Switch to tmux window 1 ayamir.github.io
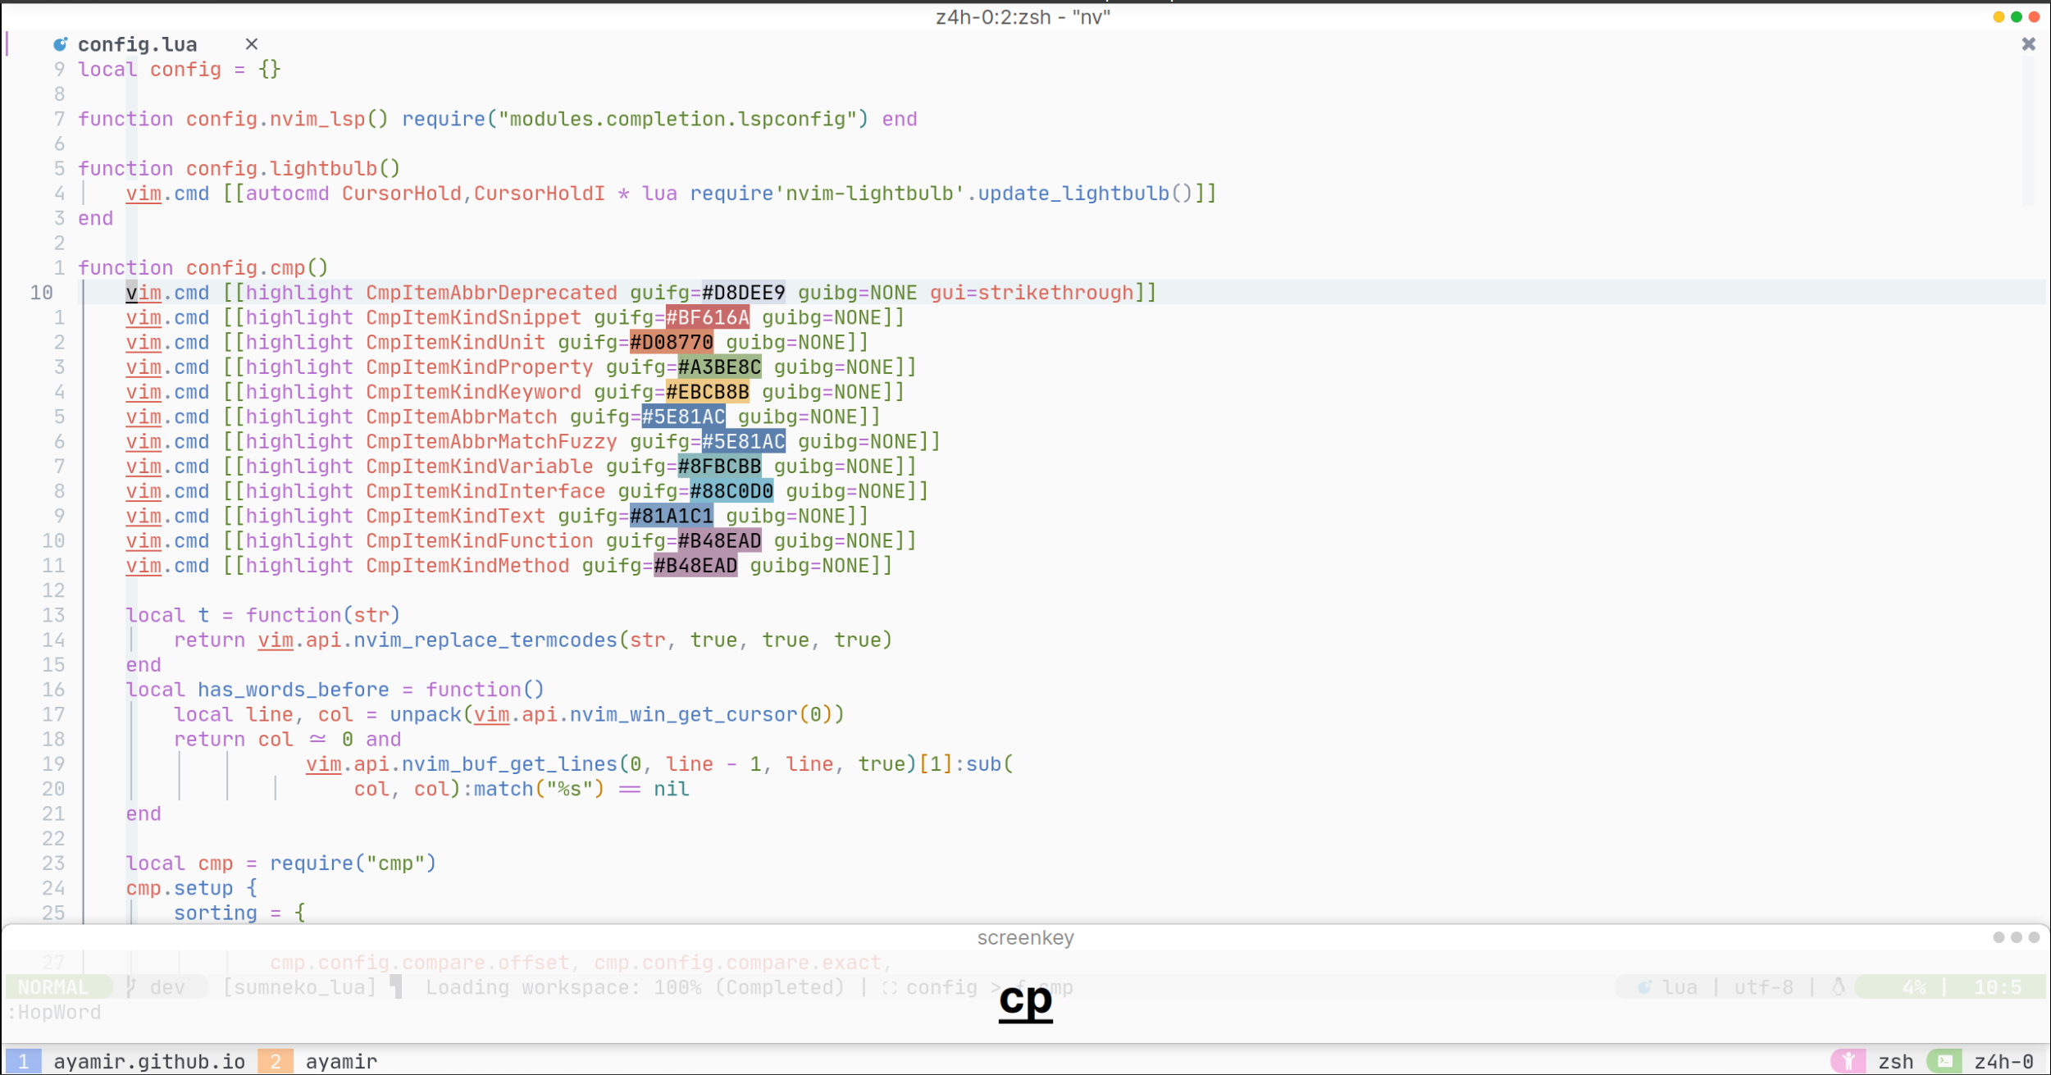This screenshot has height=1075, width=2051. 148,1062
